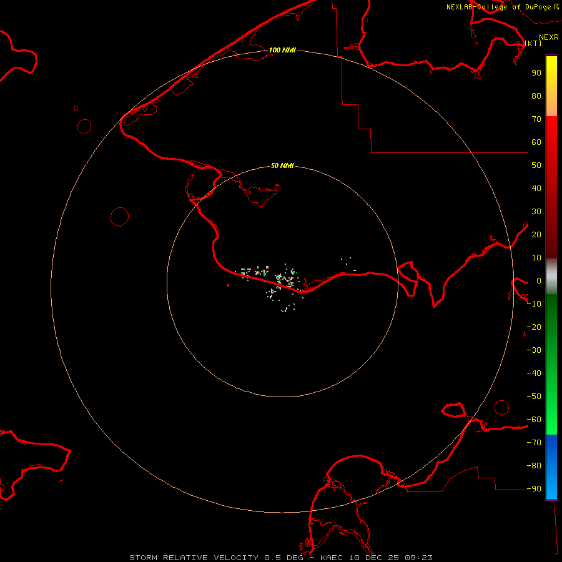Select the -30 value on velocity scale
This screenshot has height=562, width=562.
click(534, 350)
